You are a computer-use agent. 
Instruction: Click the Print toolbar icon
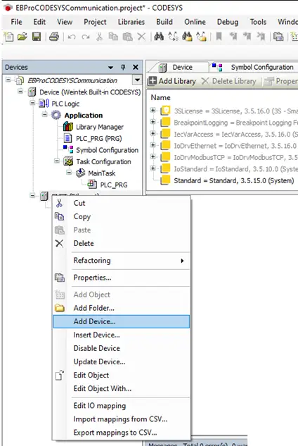(54, 37)
